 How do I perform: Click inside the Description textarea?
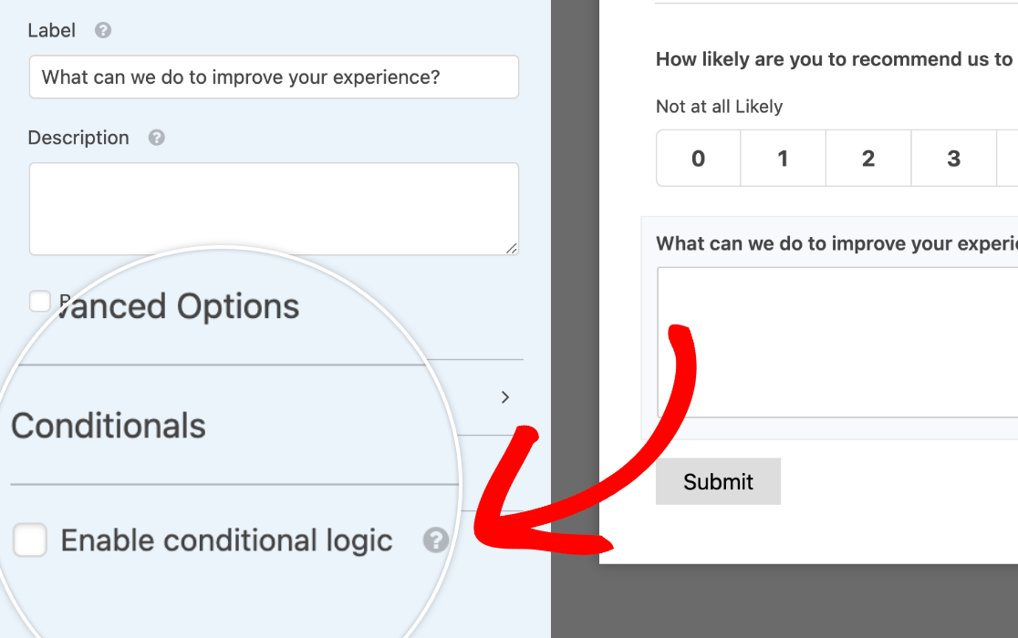tap(274, 209)
